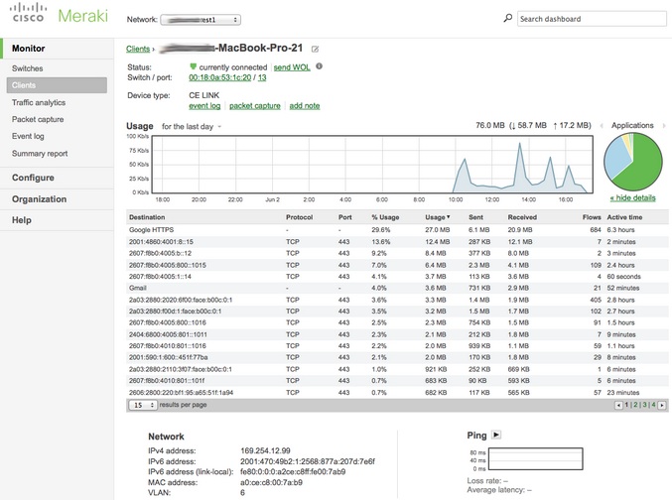Click the Applications pie chart
The height and width of the screenshot is (500, 672).
pyautogui.click(x=633, y=162)
